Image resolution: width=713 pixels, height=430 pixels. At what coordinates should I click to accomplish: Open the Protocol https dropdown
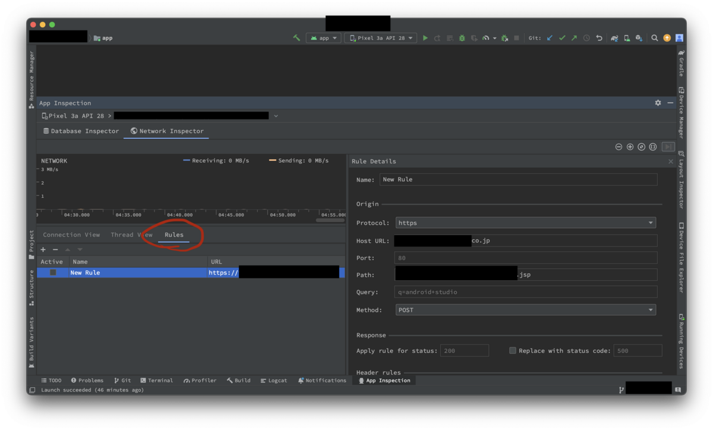tap(526, 223)
